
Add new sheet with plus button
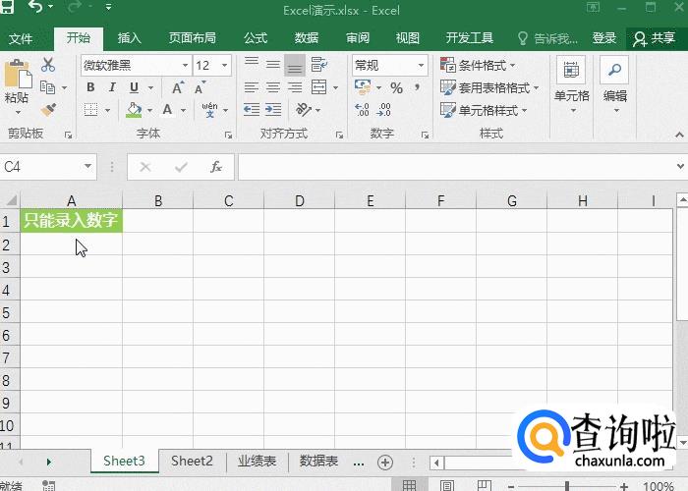(385, 463)
